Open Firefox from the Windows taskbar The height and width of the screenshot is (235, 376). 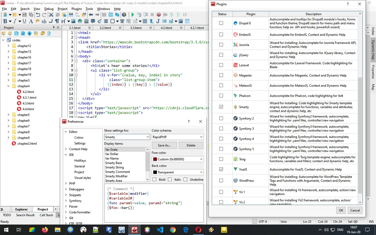45,229
